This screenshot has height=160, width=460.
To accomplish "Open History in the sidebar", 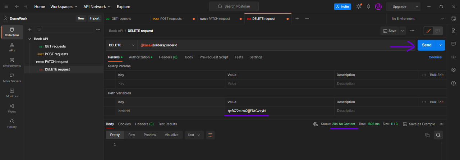I will coord(12,124).
